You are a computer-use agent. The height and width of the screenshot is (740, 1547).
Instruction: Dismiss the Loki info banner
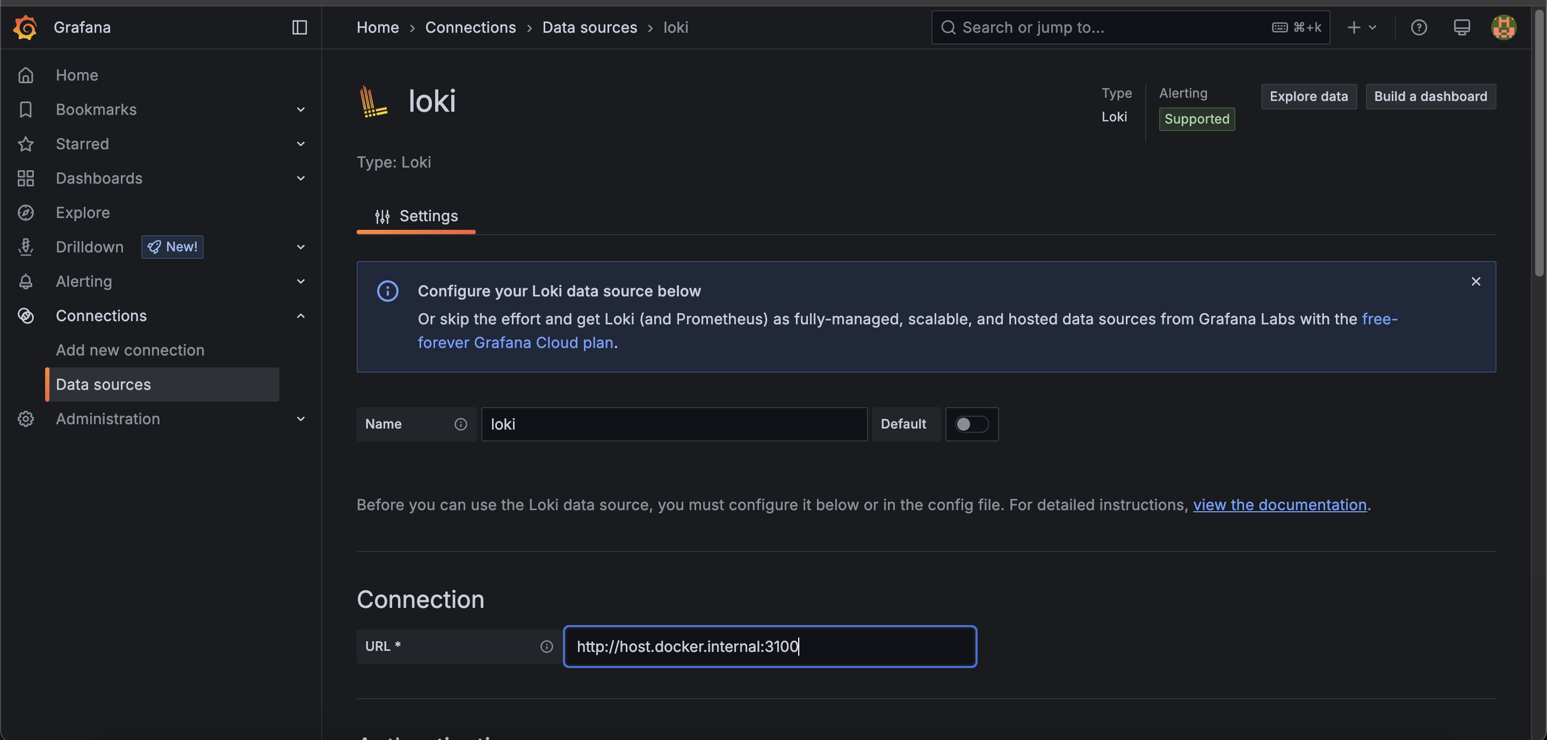pos(1476,281)
